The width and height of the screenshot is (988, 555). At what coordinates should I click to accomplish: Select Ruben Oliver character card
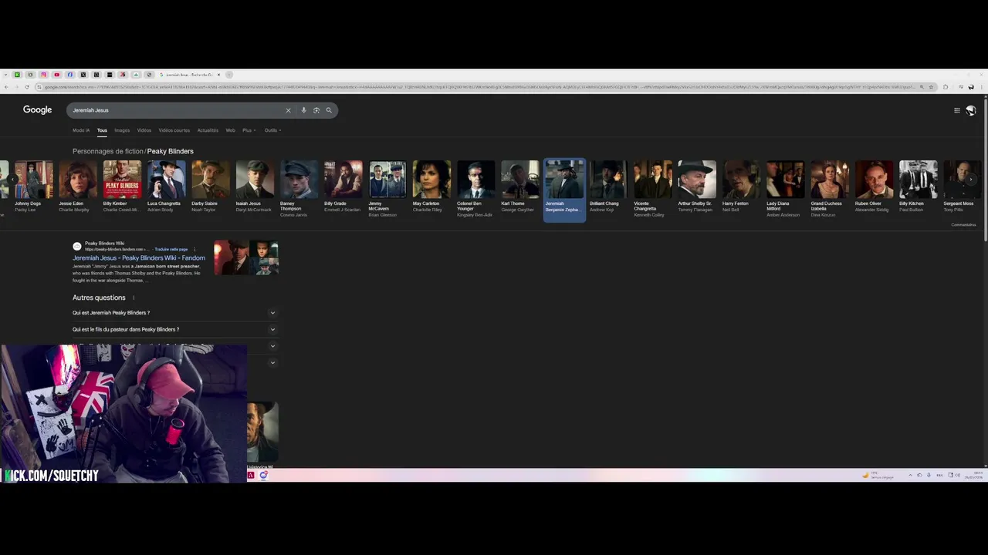click(x=875, y=189)
